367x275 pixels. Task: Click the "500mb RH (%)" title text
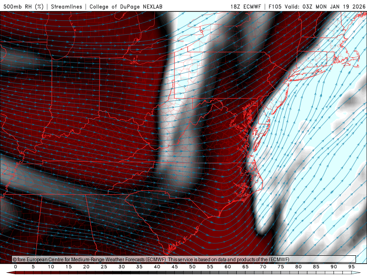coord(23,6)
